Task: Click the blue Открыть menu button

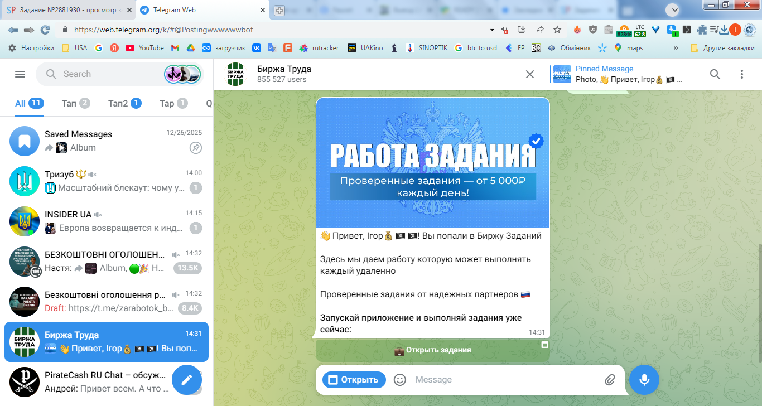Action: click(x=354, y=380)
